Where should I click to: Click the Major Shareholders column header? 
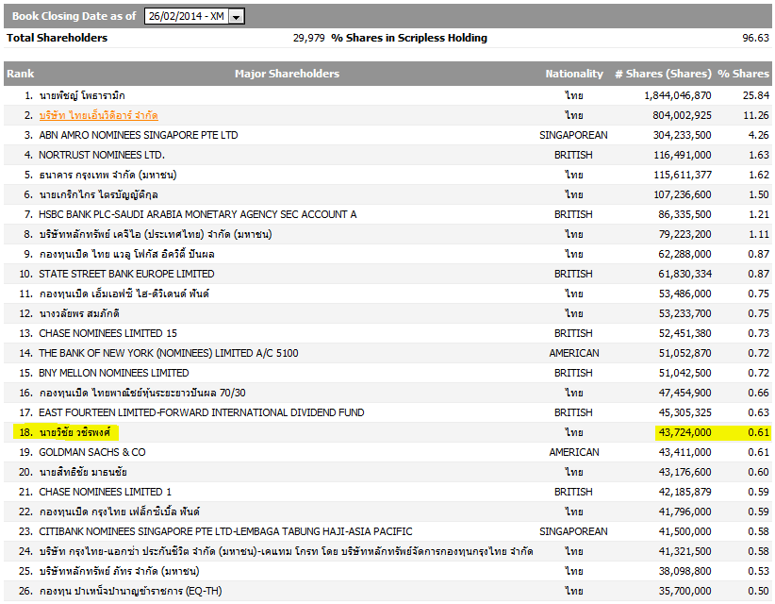pyautogui.click(x=287, y=74)
